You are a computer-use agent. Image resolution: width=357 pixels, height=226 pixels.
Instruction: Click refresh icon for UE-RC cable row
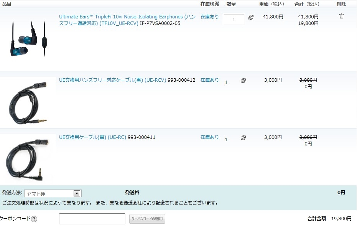point(243,138)
